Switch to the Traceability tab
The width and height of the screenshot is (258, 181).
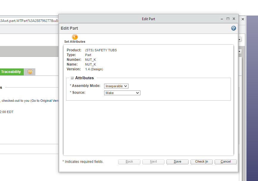(x=11, y=72)
